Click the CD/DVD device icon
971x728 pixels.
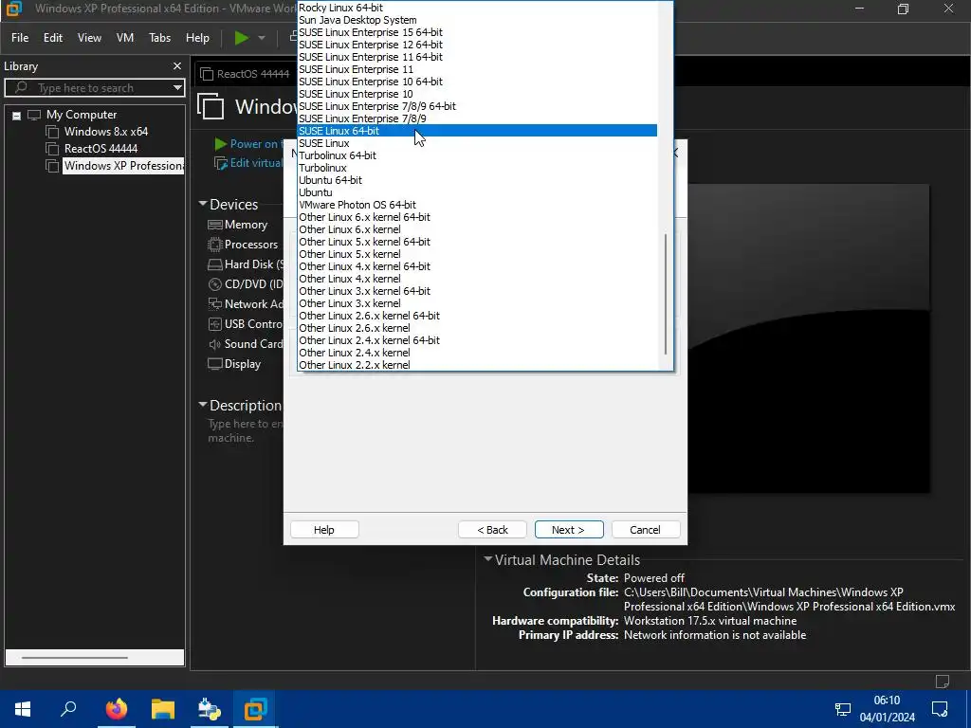tap(215, 284)
